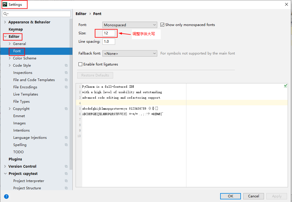Select Plugins in settings tree
The height and width of the screenshot is (202, 292).
15,159
